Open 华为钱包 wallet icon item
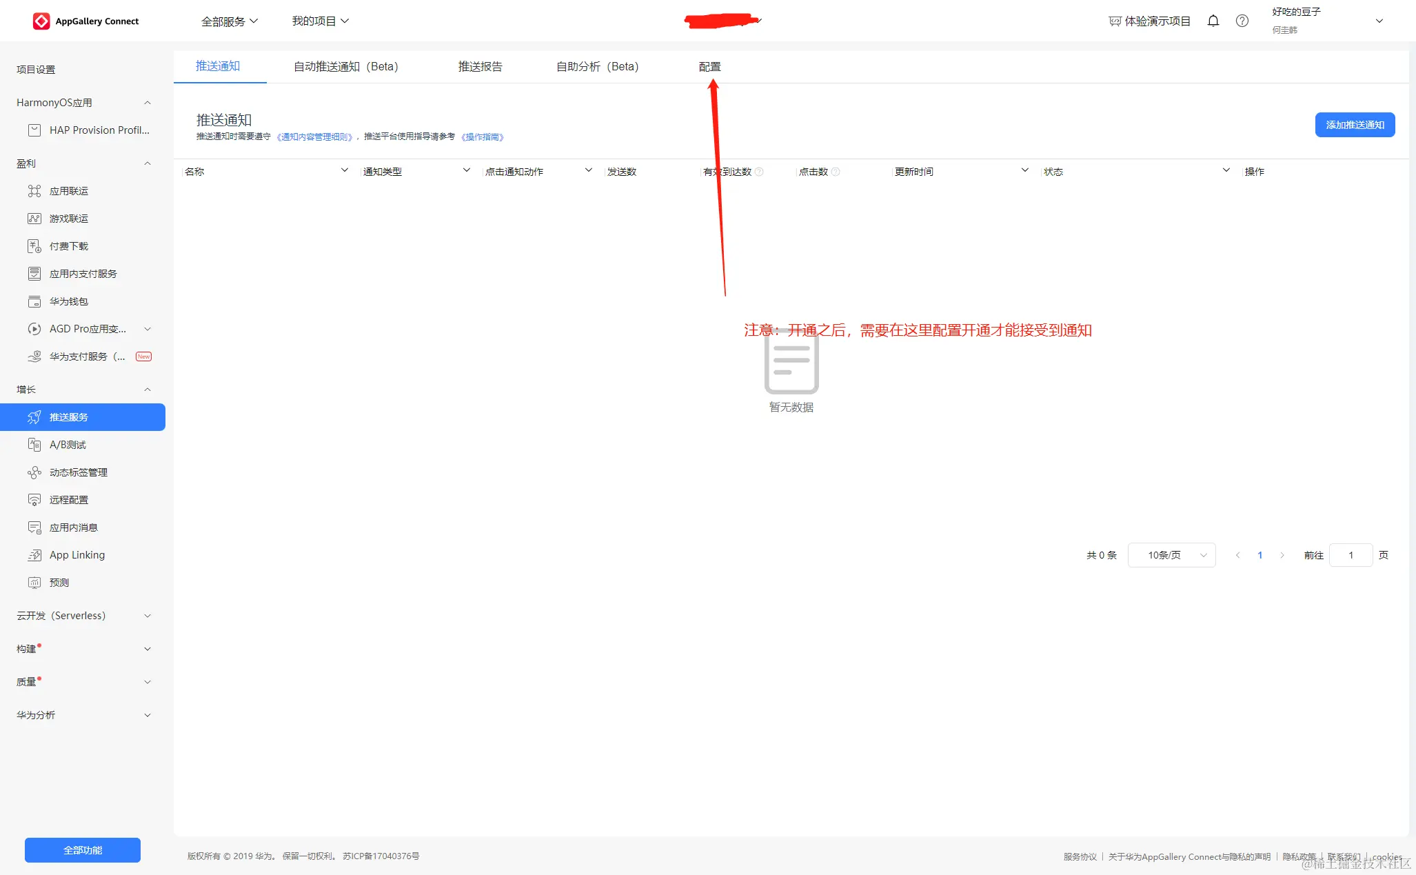The image size is (1416, 875). pos(34,301)
